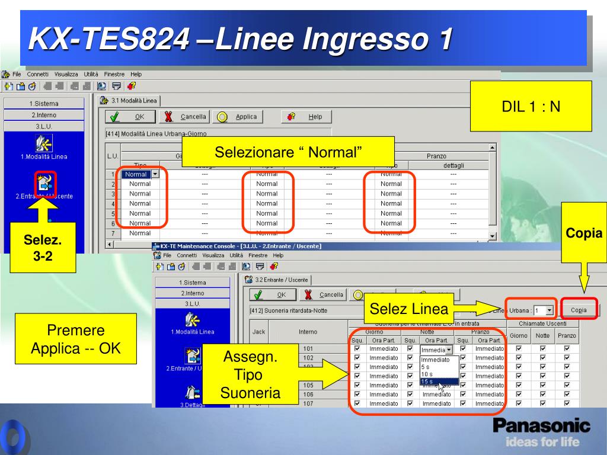The height and width of the screenshot is (455, 607).
Task: Click the red help icon in the KX-TE Maintenance Console toolbar
Action: [274, 266]
